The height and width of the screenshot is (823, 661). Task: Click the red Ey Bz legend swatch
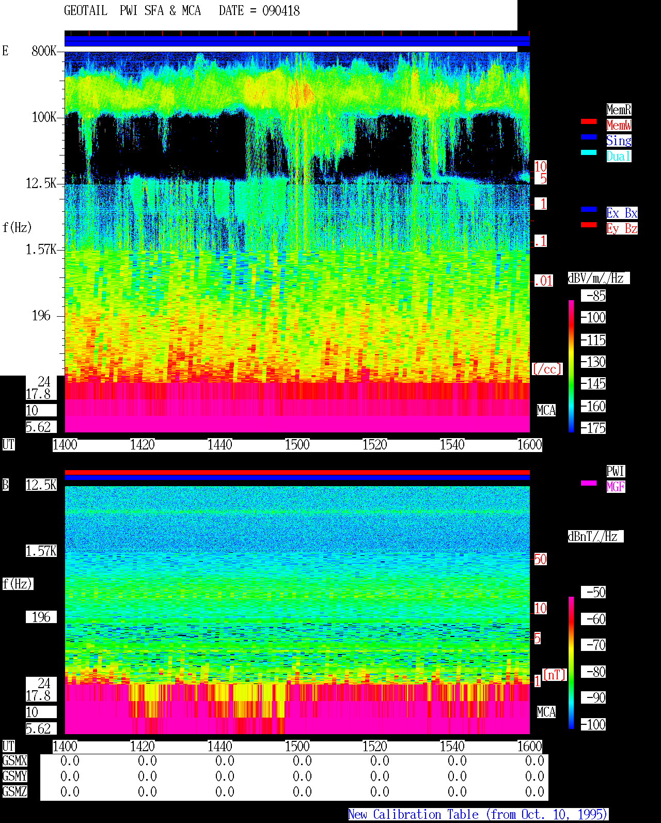tap(589, 225)
